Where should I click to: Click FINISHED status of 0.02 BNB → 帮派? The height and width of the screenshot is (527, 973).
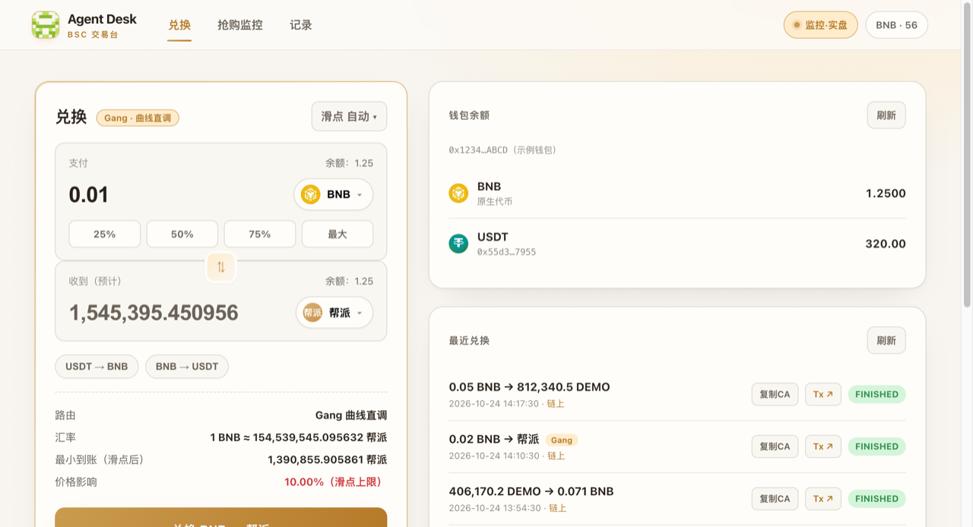pos(876,447)
